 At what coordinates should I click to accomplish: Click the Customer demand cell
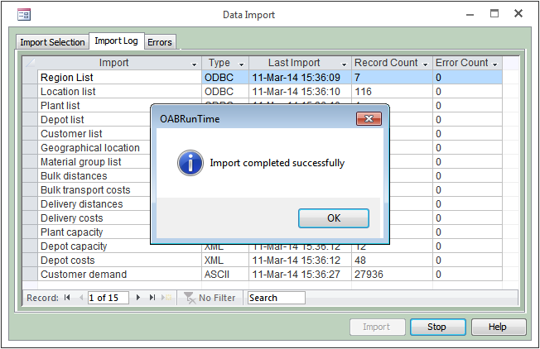click(x=119, y=274)
